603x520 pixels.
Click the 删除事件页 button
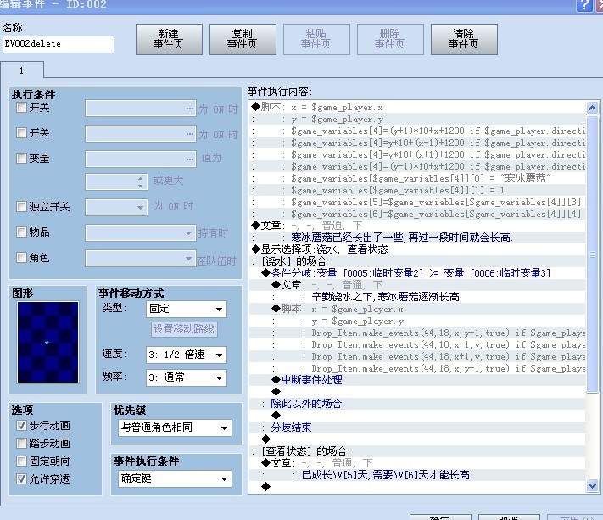(390, 39)
